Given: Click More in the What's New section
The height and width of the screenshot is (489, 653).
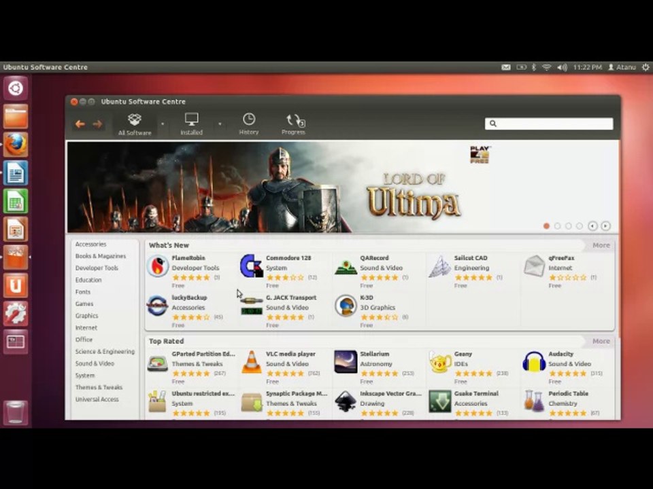Looking at the screenshot, I should point(601,245).
